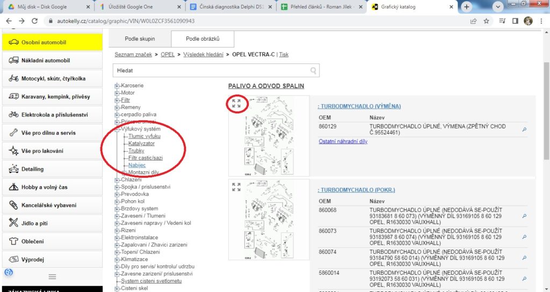Select the Elektrokola bicycle icon
This screenshot has width=550, height=292.
tap(13, 115)
